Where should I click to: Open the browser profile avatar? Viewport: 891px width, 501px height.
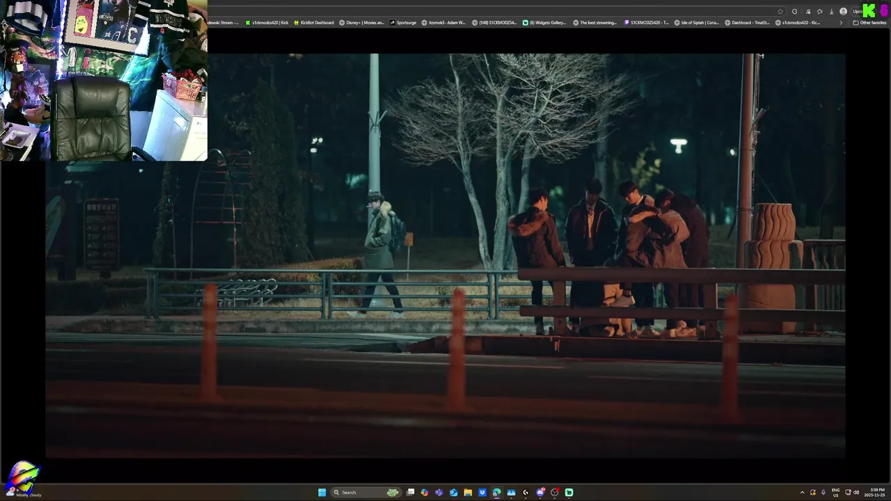point(844,11)
